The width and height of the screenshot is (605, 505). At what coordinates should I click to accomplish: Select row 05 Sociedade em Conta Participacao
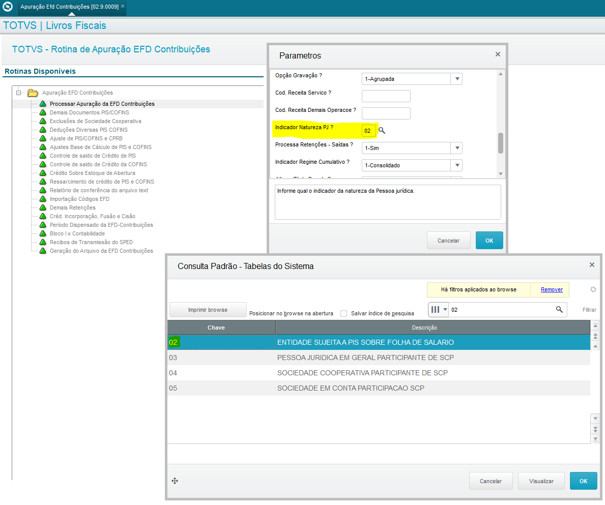click(379, 388)
